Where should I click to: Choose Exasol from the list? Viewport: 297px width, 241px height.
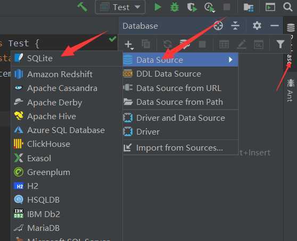pos(67,158)
